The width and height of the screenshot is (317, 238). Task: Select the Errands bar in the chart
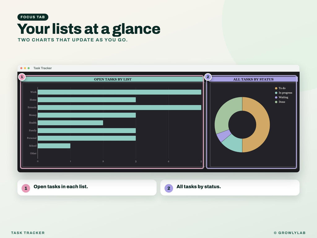click(x=119, y=108)
